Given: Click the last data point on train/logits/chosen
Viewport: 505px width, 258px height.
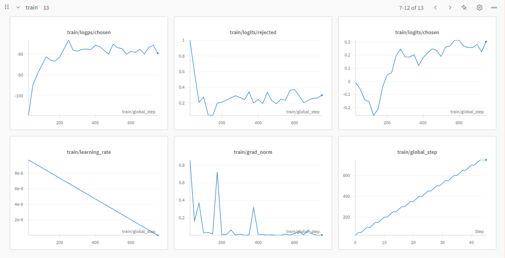Looking at the screenshot, I should [x=486, y=42].
